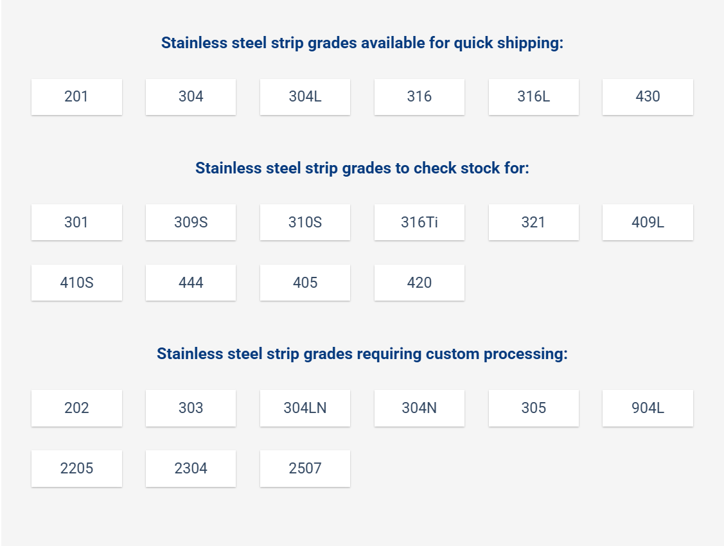The image size is (724, 546).
Task: Choose the 2205 duplex grade
Action: tap(76, 468)
